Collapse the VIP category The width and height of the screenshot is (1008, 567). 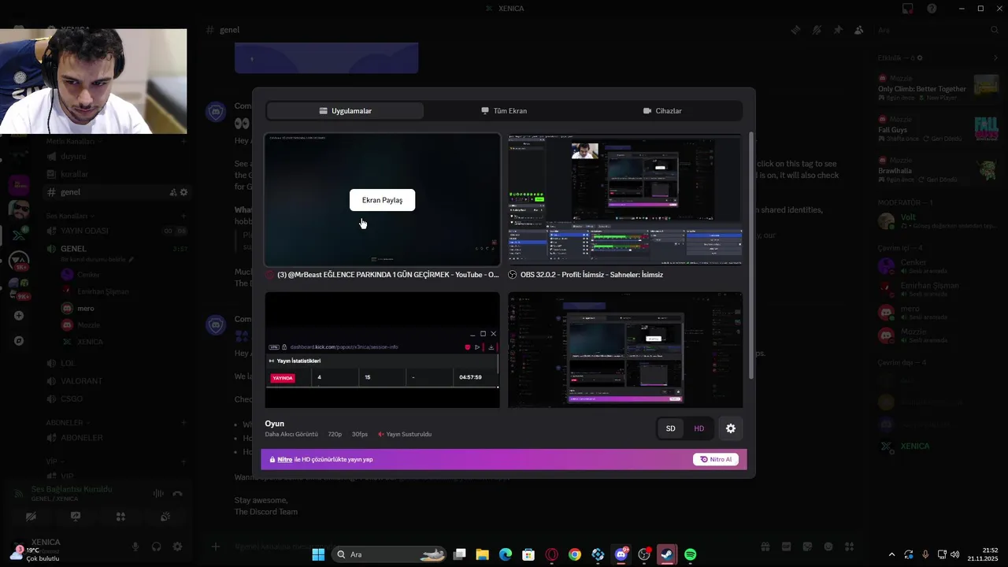pyautogui.click(x=54, y=461)
